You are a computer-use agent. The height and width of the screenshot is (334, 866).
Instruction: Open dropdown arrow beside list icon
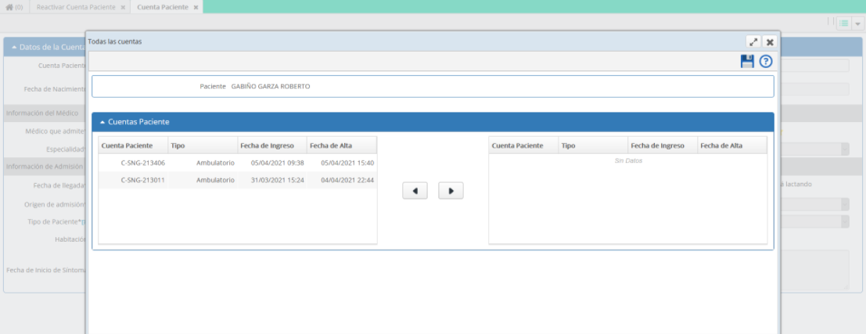coord(857,23)
